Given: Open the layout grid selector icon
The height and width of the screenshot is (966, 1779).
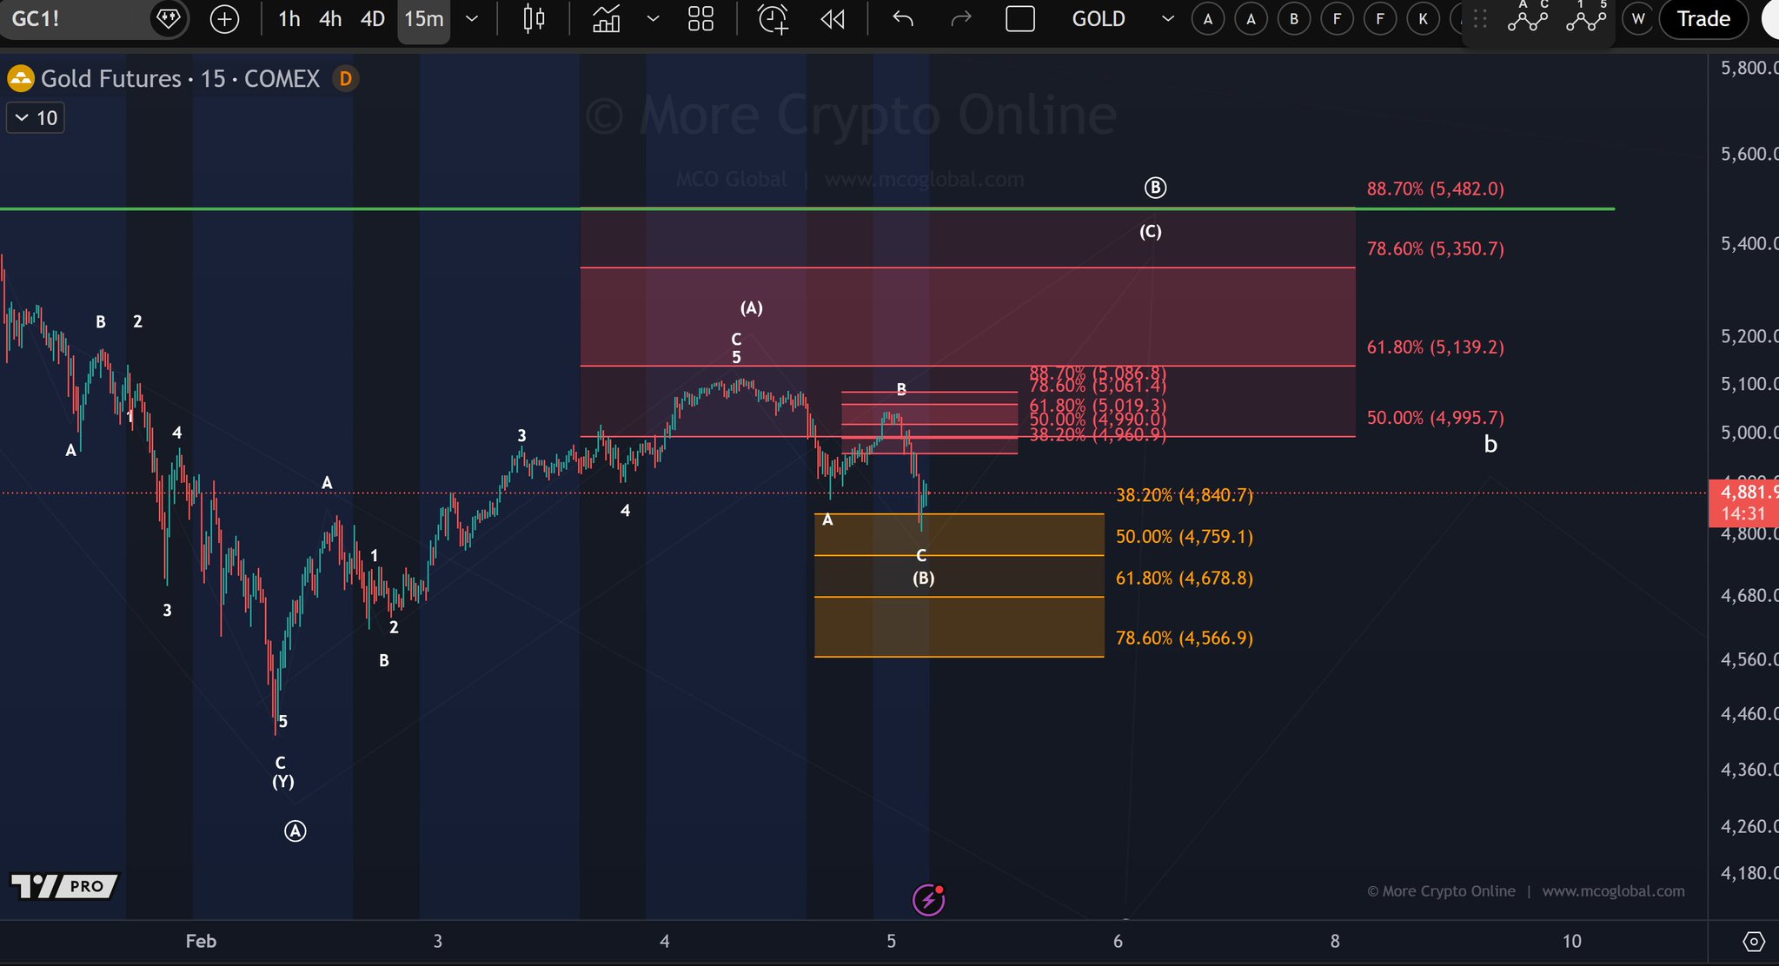Looking at the screenshot, I should pos(700,19).
